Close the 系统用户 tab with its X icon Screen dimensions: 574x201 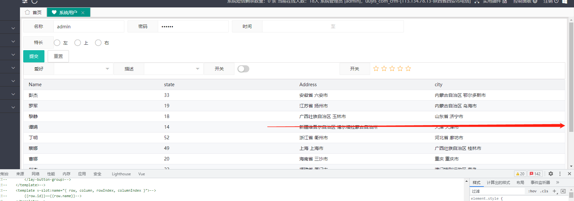[83, 13]
